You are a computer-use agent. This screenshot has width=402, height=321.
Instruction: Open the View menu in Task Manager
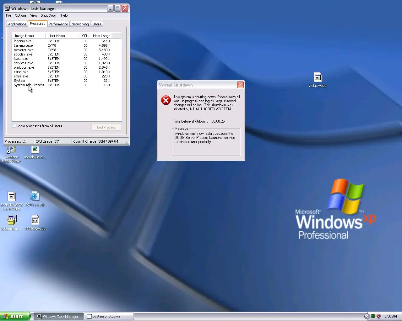click(x=34, y=15)
